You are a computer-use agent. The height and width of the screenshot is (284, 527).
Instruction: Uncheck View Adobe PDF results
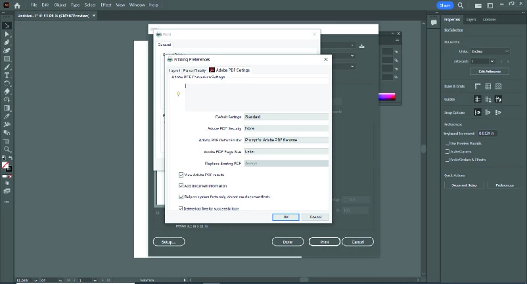(181, 175)
